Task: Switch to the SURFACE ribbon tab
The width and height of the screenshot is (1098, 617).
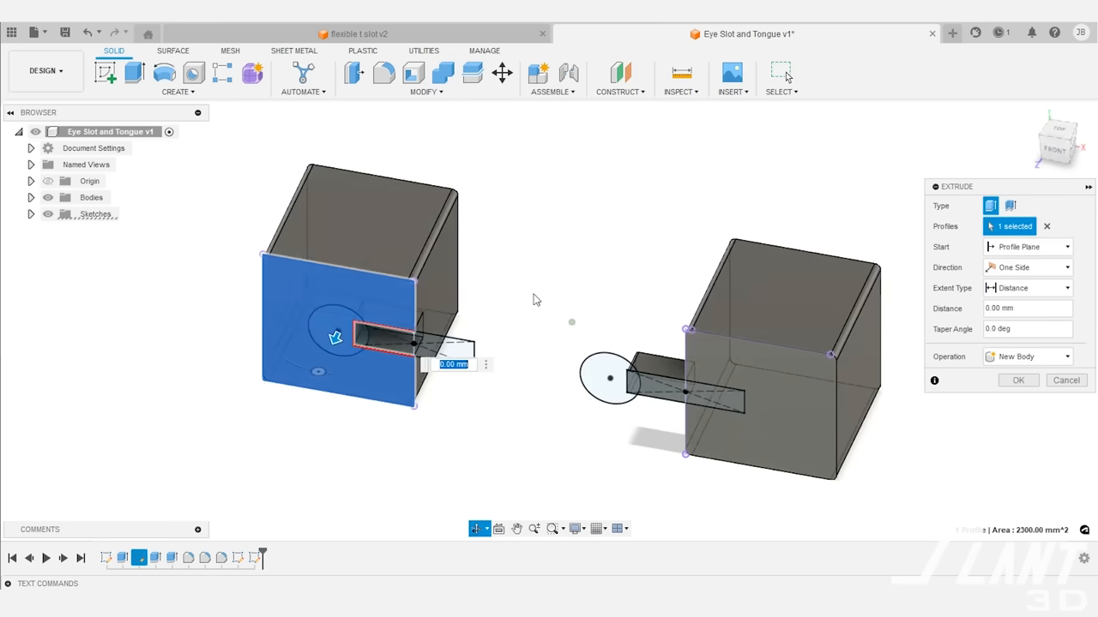Action: [172, 51]
